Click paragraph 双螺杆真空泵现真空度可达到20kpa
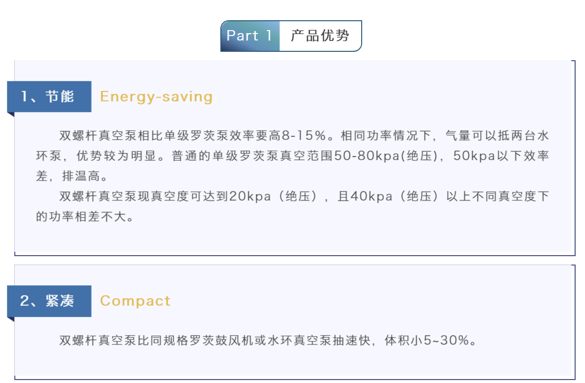Image resolution: width=585 pixels, height=383 pixels. point(292,206)
